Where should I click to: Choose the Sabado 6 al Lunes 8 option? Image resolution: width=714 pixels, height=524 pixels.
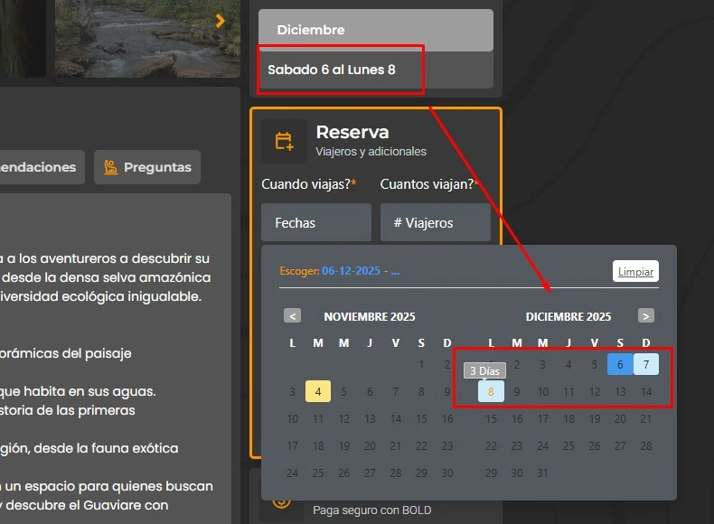click(x=341, y=70)
